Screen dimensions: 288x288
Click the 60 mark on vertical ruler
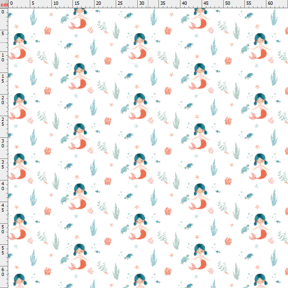[3, 272]
